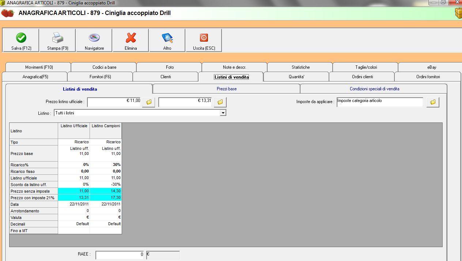Viewport: 462px width, 261px height.
Task: Open the Codici a barre tab
Action: 104,67
